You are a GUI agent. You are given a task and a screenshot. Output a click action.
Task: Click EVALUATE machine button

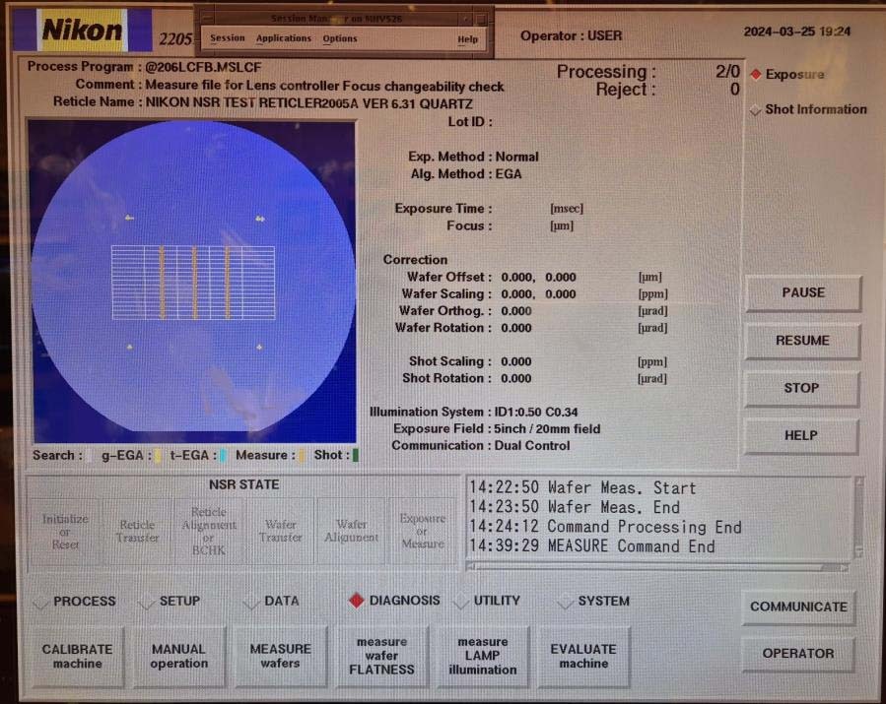point(583,657)
